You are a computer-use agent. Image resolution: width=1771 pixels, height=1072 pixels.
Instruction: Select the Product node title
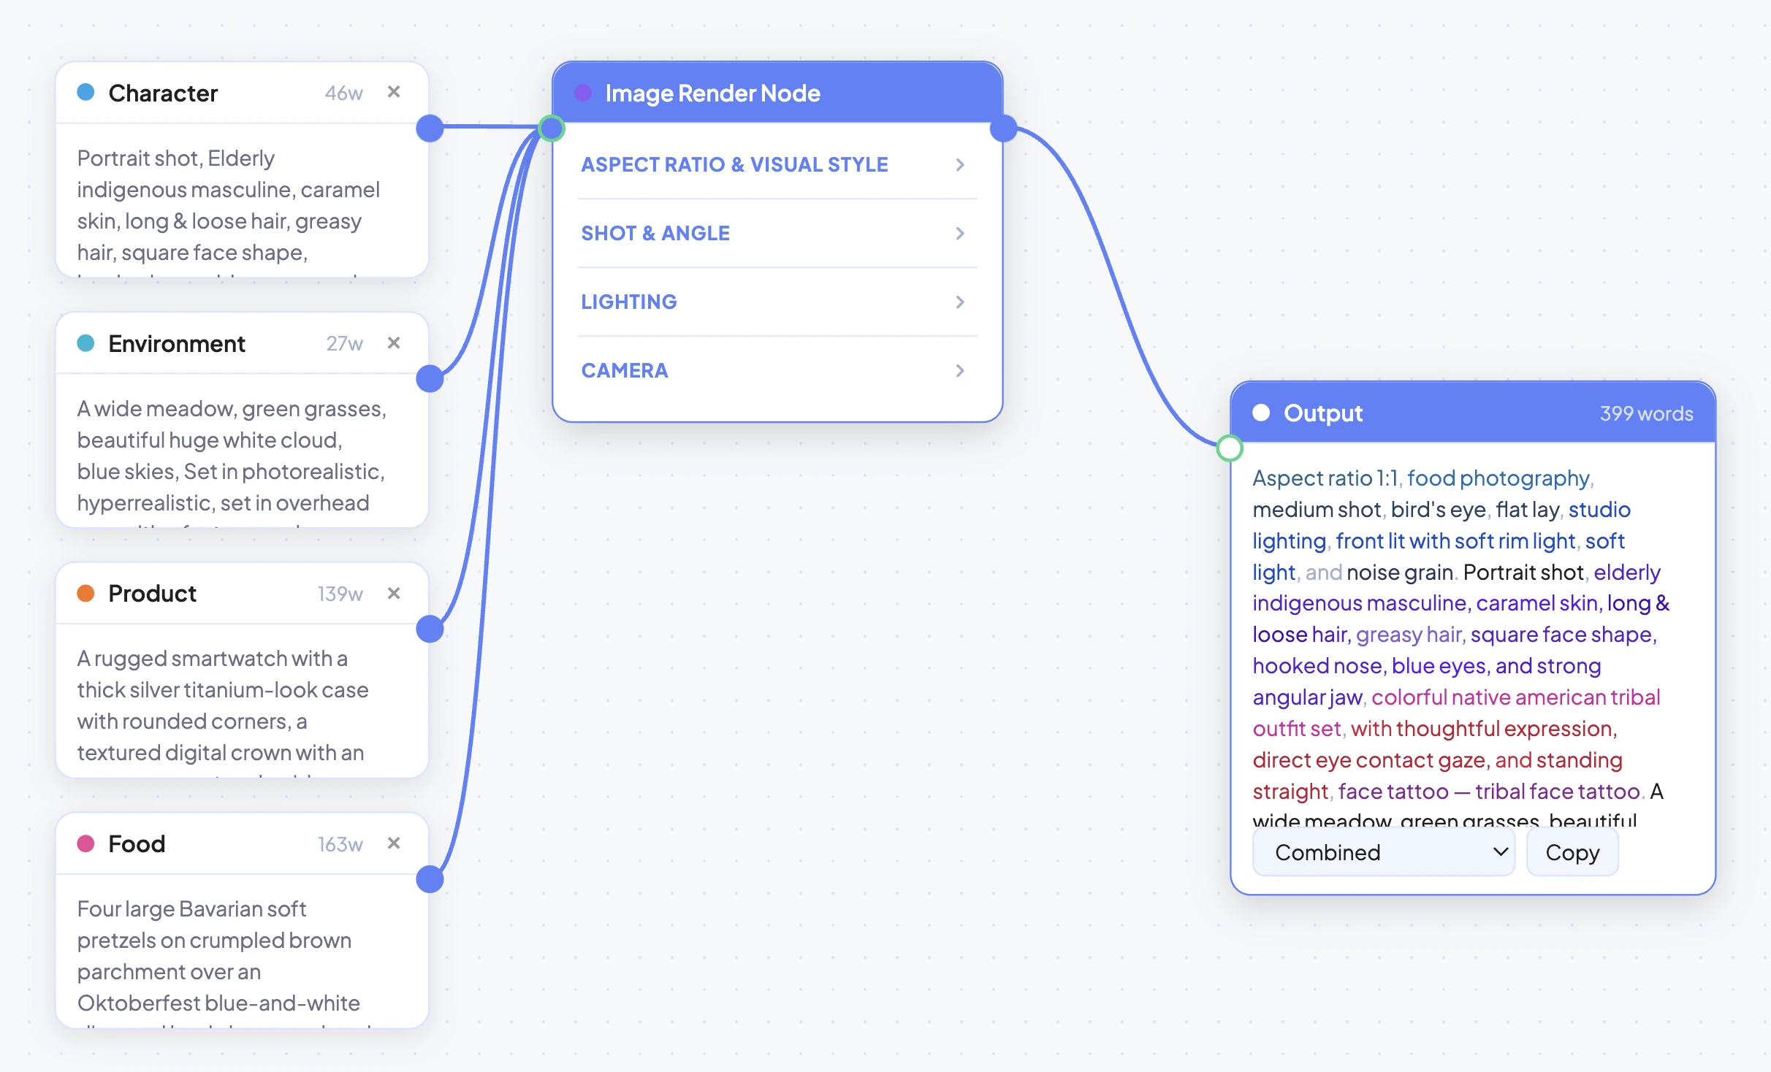coord(153,593)
